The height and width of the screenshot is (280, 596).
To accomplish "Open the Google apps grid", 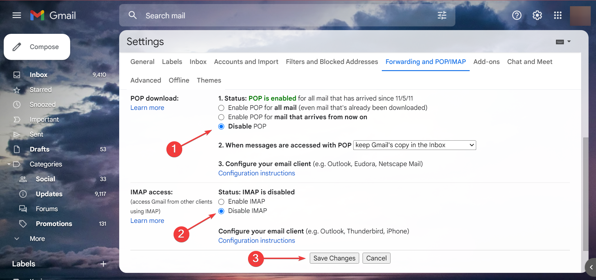I will 558,15.
